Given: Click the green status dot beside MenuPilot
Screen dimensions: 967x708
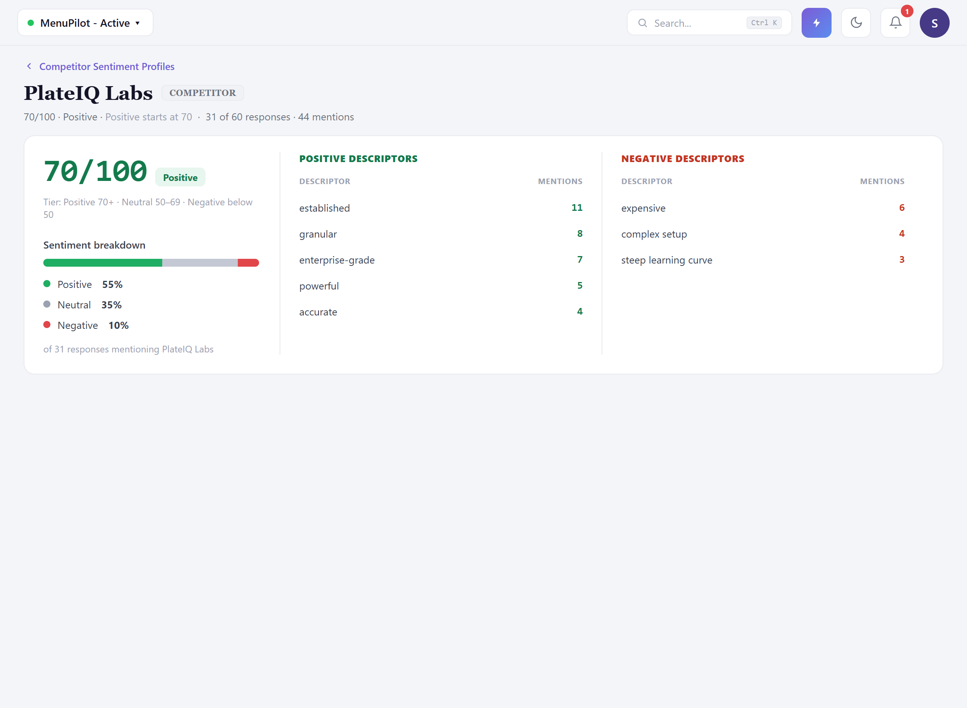Looking at the screenshot, I should (30, 23).
